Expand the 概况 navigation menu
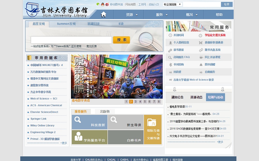This screenshot has width=259, height=161. (192, 15)
